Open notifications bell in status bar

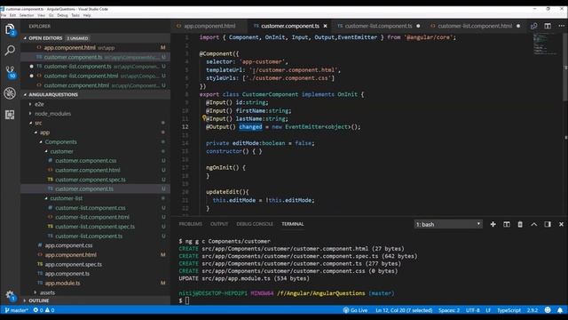tap(560, 310)
